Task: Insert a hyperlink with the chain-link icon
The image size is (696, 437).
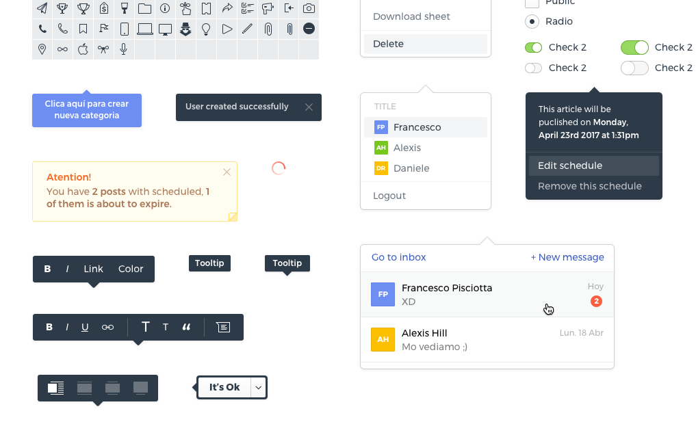Action: pyautogui.click(x=107, y=327)
